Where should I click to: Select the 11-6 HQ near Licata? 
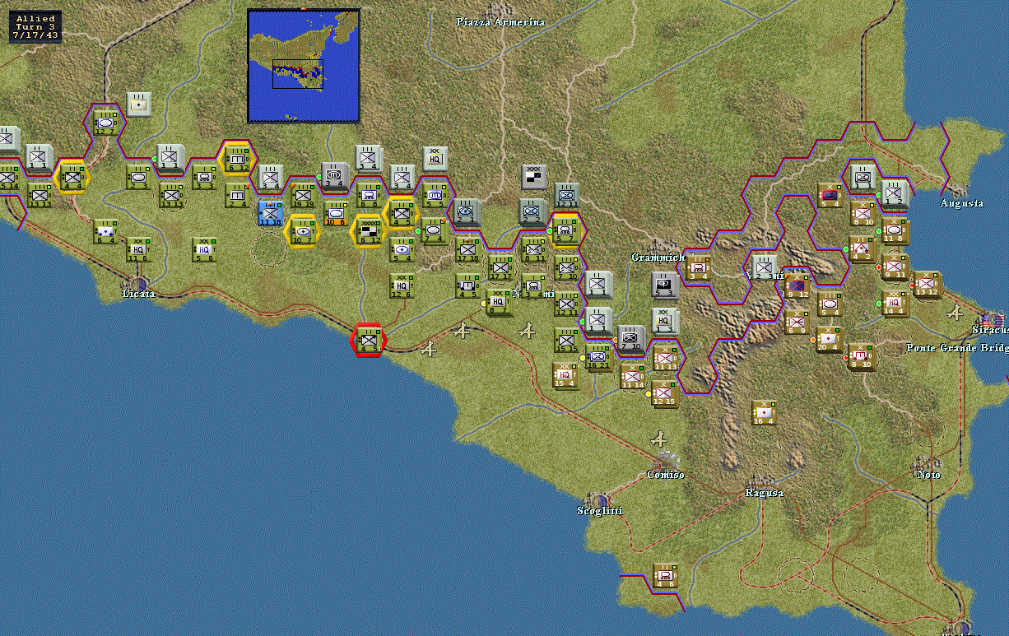(138, 249)
